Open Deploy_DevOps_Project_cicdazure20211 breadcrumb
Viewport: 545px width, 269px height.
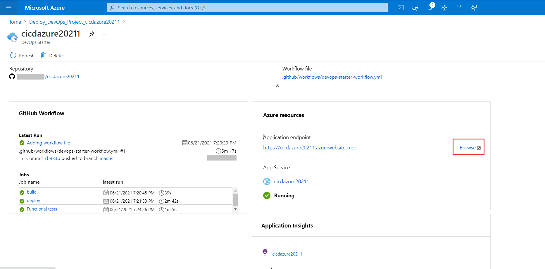(74, 22)
